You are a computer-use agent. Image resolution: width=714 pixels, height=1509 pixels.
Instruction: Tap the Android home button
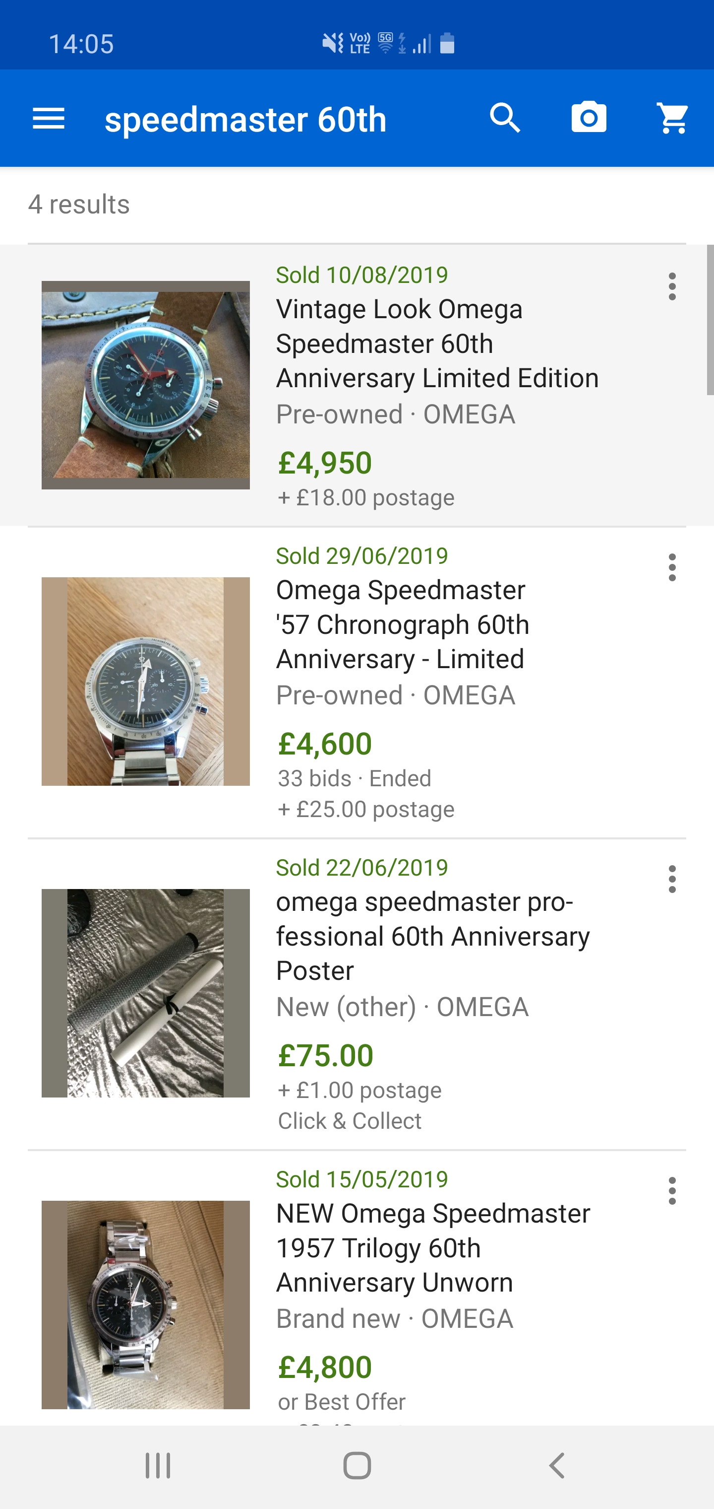(x=357, y=1466)
